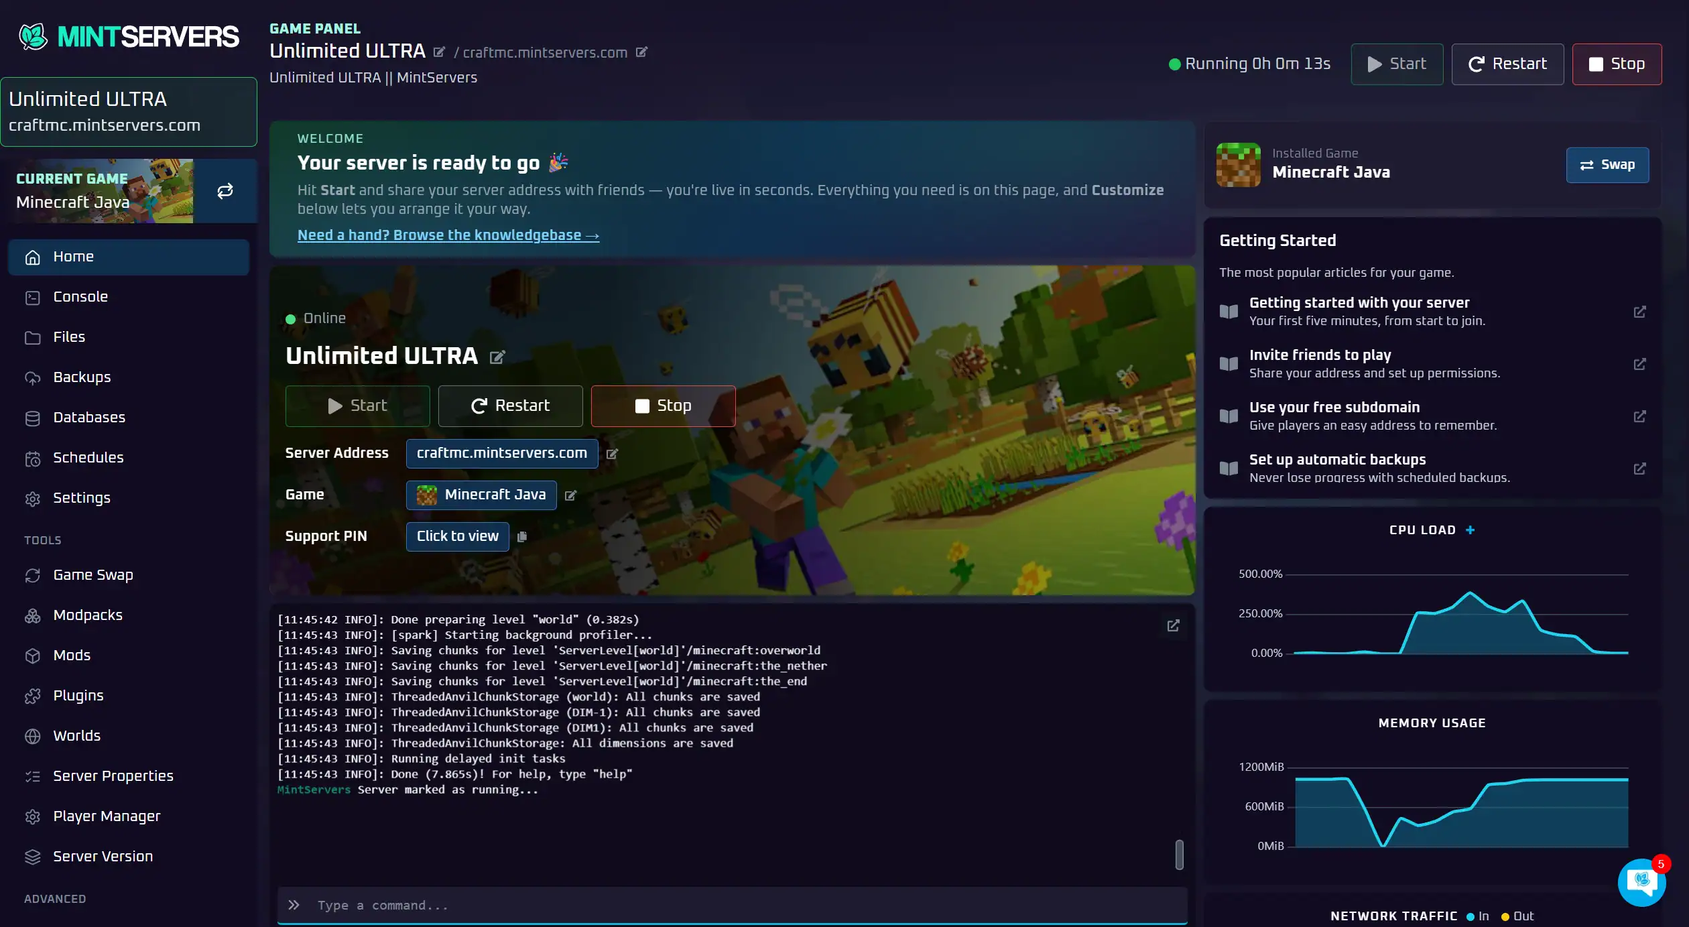Go to Files in sidebar

pos(129,337)
